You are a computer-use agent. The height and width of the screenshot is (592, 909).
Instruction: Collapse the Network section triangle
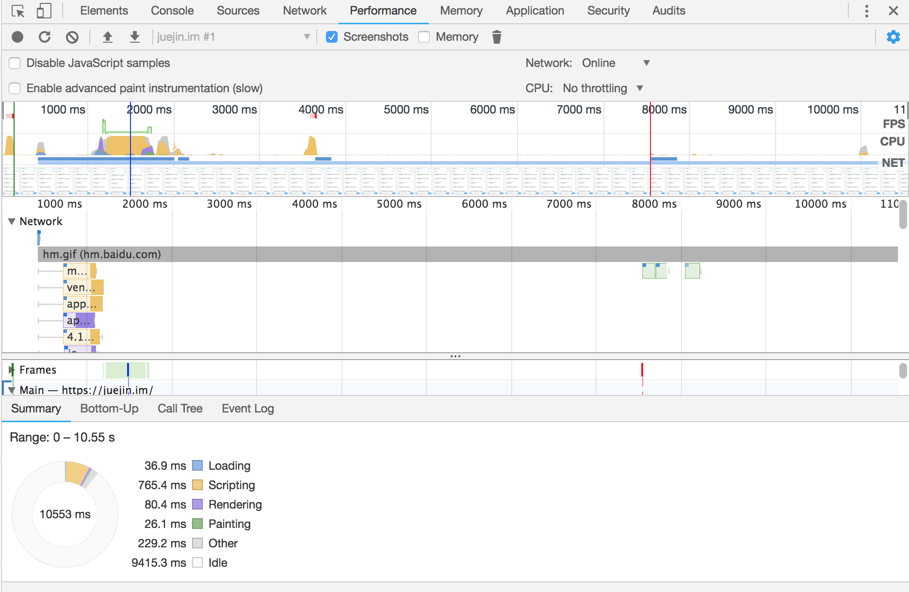pos(12,221)
